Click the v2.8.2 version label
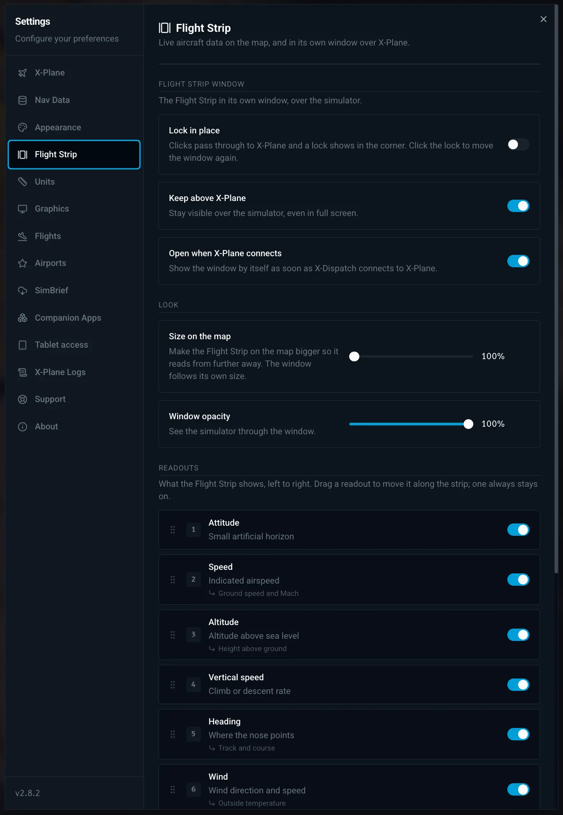This screenshot has height=815, width=563. [x=27, y=793]
